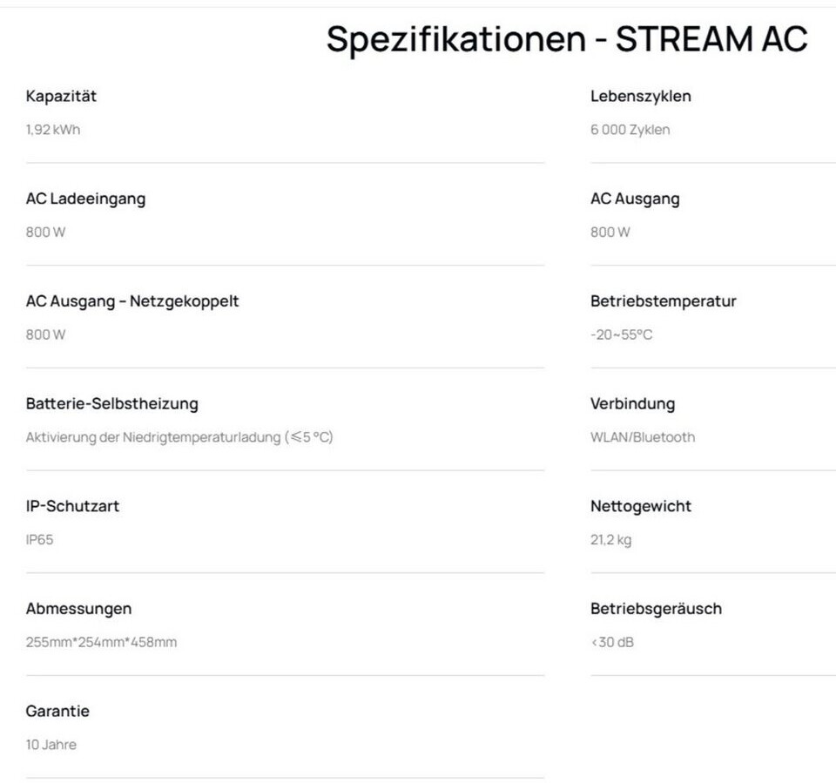Click the AC Ausgang – Netzgekoppelt label
Image resolution: width=836 pixels, height=783 pixels.
(x=132, y=301)
